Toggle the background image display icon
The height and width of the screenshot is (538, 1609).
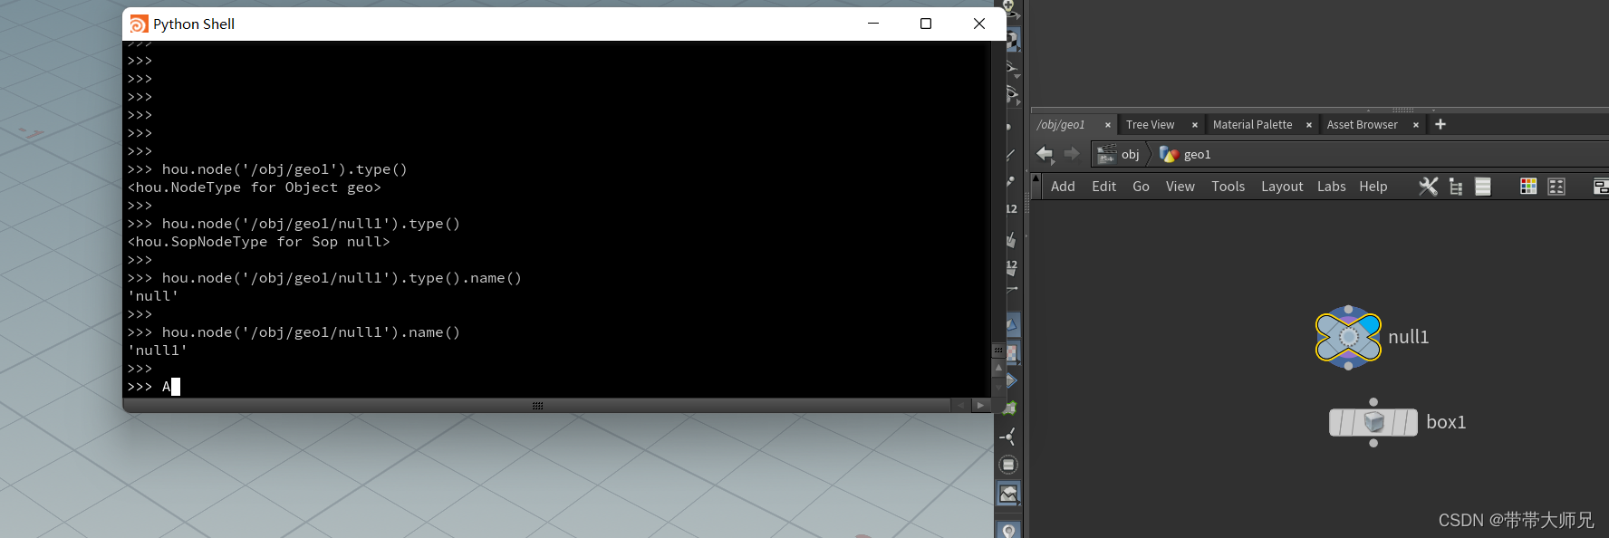point(1008,494)
